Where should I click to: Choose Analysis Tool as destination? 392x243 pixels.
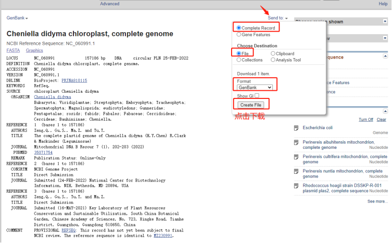coord(273,60)
